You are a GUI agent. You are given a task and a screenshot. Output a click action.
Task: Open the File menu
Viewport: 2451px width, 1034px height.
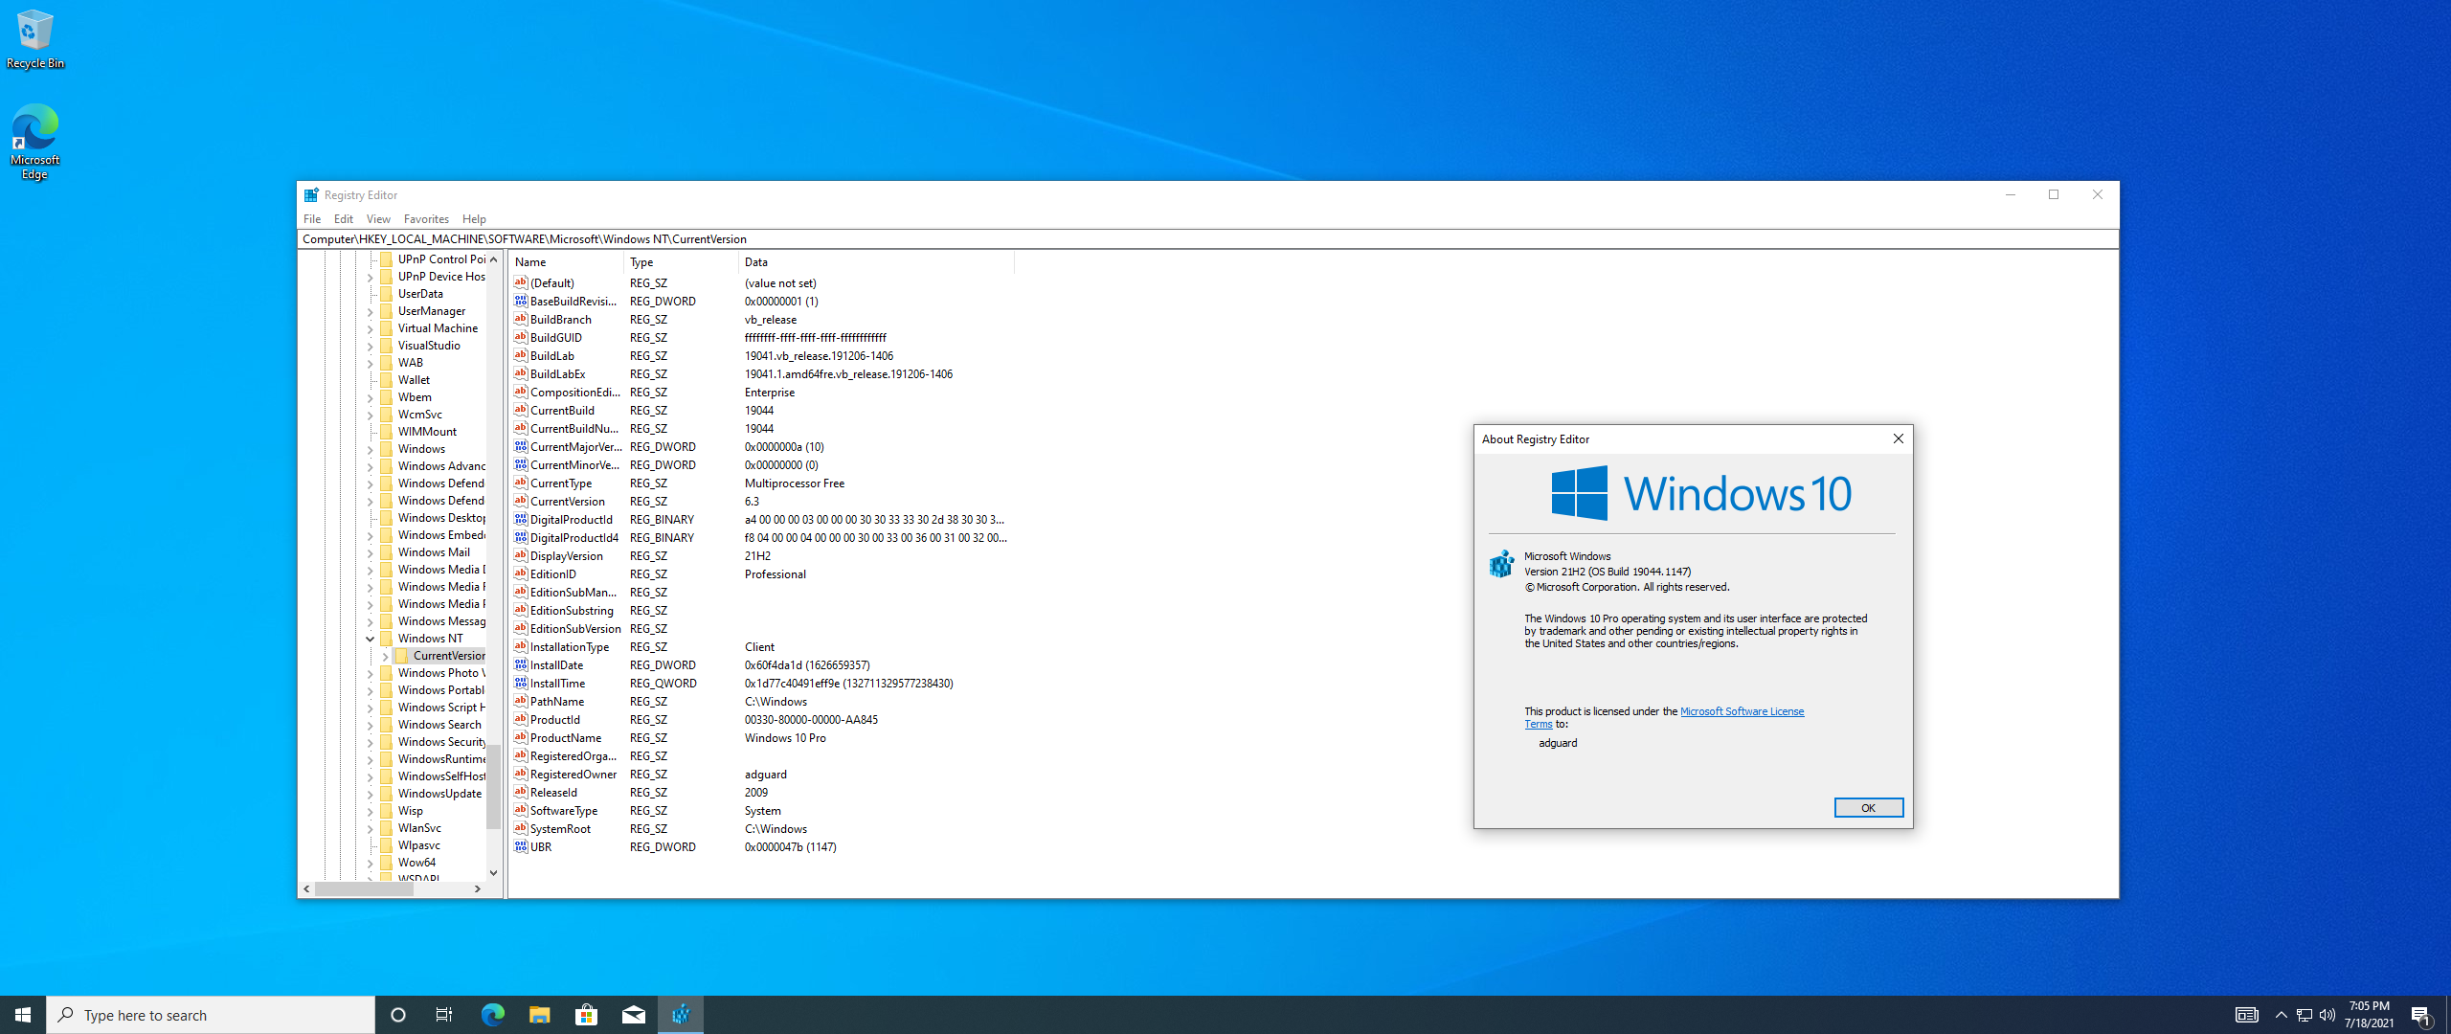click(x=312, y=219)
